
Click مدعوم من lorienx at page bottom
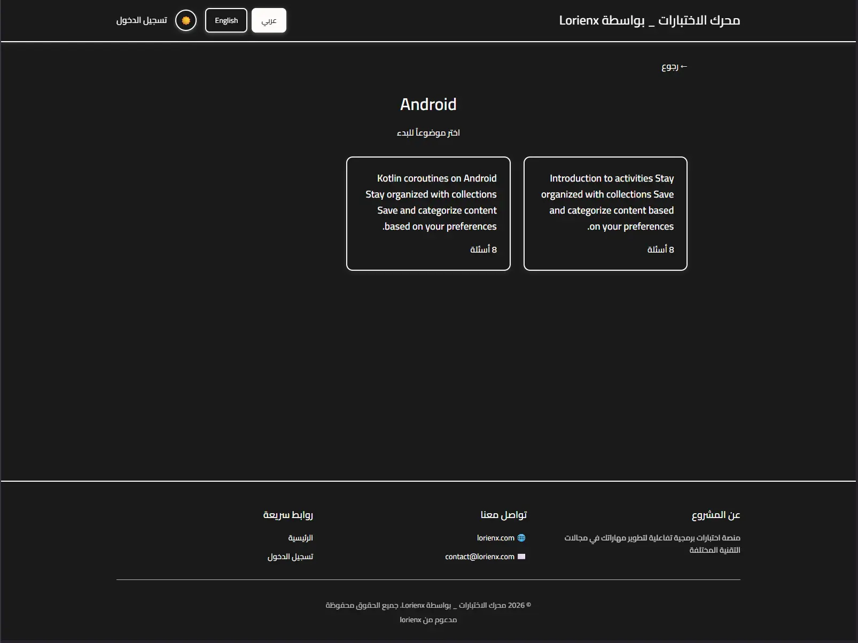click(428, 620)
